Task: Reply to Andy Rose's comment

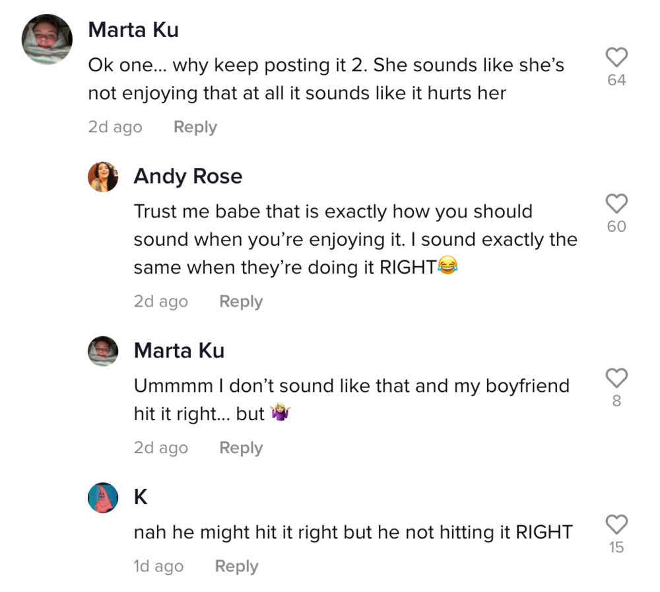Action: (x=241, y=301)
